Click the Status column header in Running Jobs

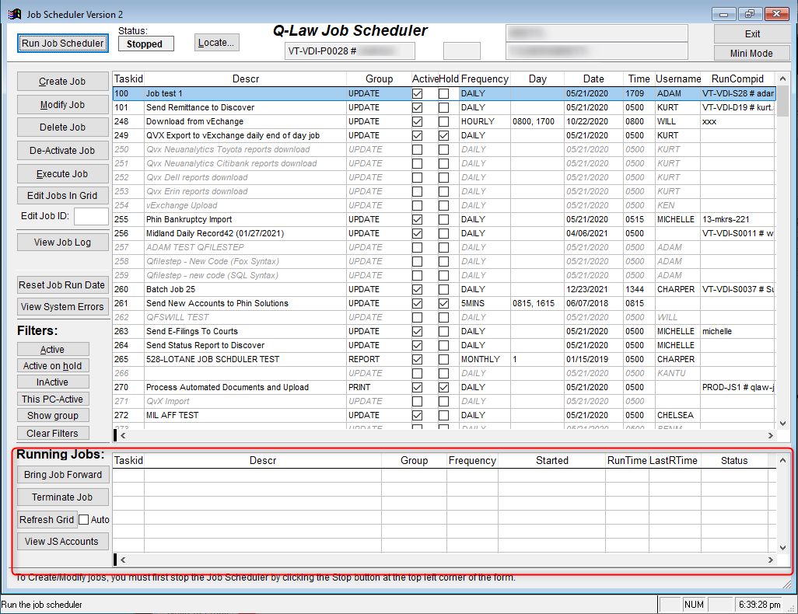point(734,460)
